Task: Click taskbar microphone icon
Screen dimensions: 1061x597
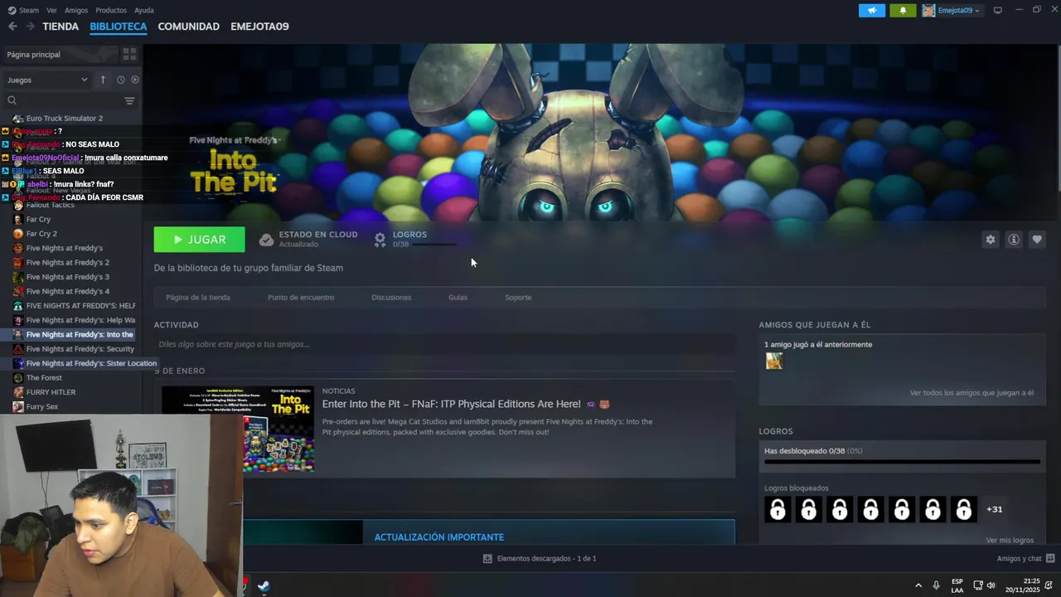Action: pyautogui.click(x=936, y=585)
